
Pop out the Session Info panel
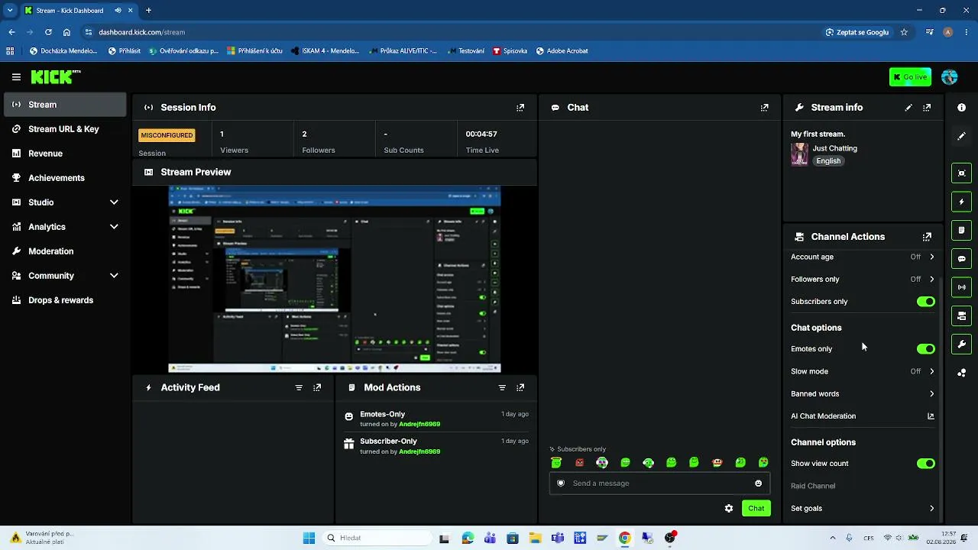pyautogui.click(x=520, y=108)
